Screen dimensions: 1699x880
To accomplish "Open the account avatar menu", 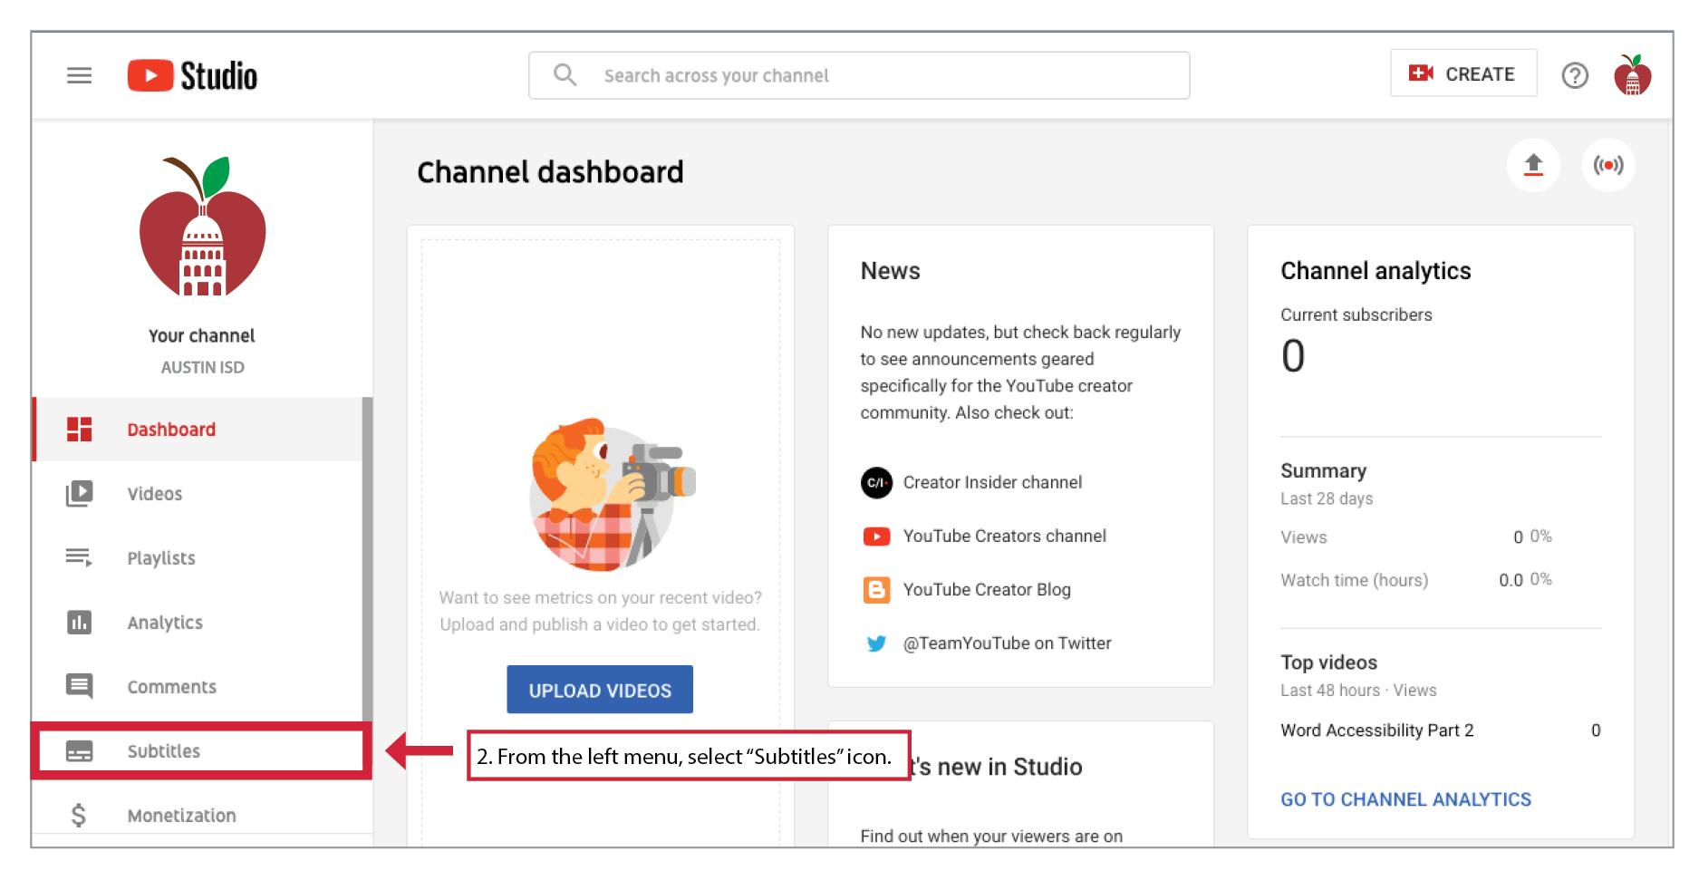I will pyautogui.click(x=1632, y=75).
